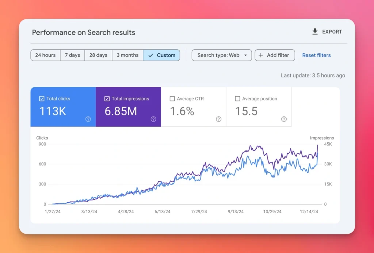Click help icon in Average position card

coord(284,119)
